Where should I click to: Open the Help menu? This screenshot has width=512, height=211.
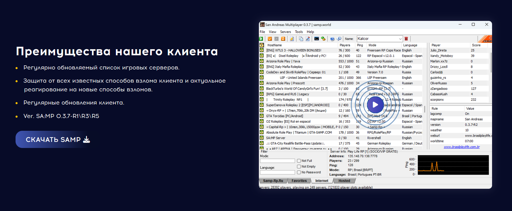(310, 32)
